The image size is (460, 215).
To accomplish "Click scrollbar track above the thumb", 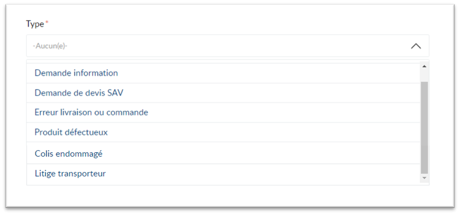I will tap(424, 76).
